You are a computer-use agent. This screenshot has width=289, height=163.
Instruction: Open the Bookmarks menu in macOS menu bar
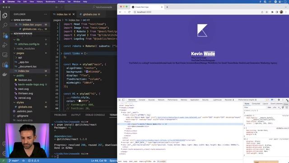point(50,2)
